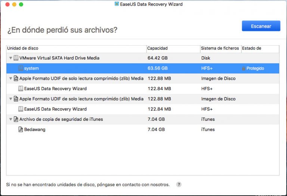Click the Bedawang music file icon

(21, 129)
